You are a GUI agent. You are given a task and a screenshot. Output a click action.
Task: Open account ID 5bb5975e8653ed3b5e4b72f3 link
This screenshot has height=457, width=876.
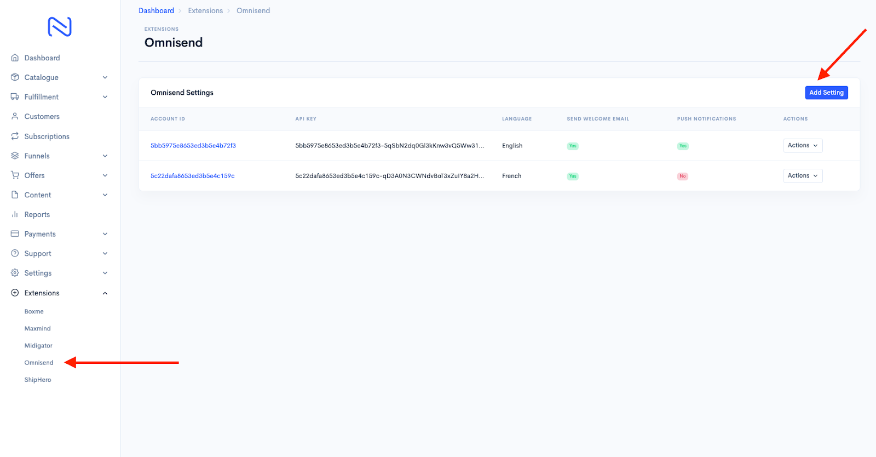(x=193, y=146)
